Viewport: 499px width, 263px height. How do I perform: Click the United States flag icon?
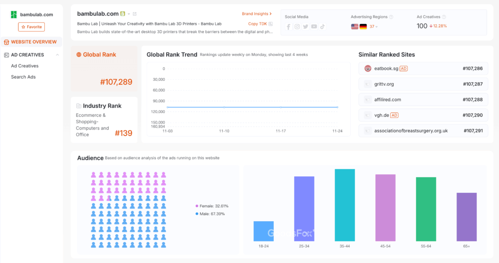pyautogui.click(x=355, y=26)
